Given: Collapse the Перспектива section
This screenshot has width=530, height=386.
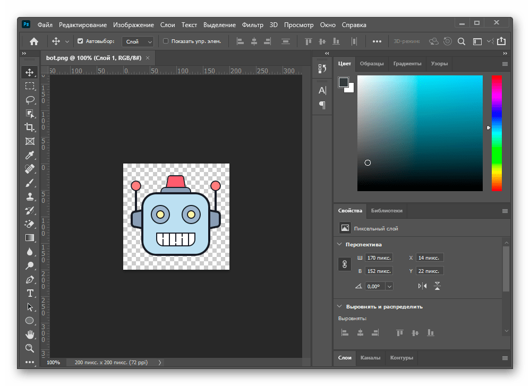Looking at the screenshot, I should [x=340, y=245].
